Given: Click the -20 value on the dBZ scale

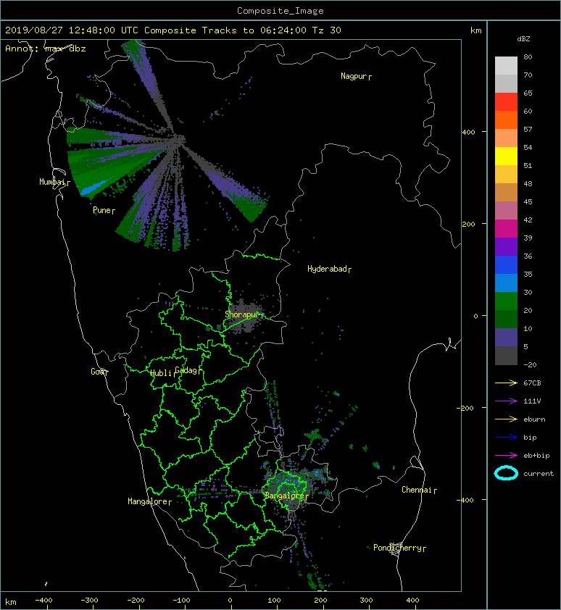Looking at the screenshot, I should click(x=531, y=365).
